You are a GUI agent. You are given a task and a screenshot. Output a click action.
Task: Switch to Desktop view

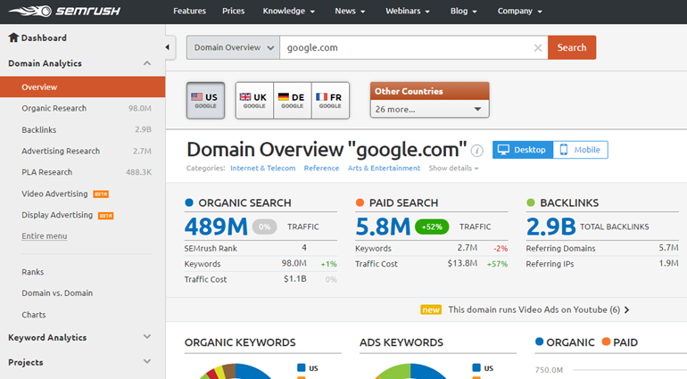[523, 150]
